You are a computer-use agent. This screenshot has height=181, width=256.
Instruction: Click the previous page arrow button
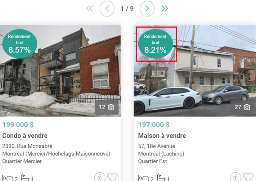pos(107,9)
